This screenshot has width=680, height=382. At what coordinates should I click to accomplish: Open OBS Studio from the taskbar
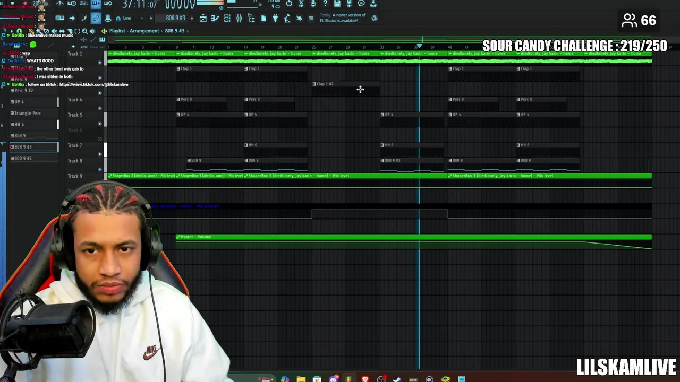[x=381, y=378]
